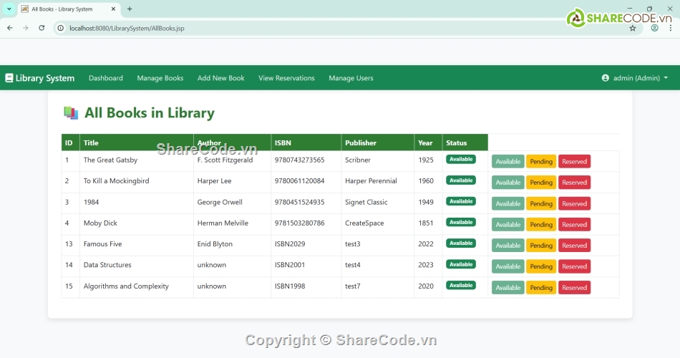The image size is (680, 358).
Task: Mark Data Structures as Reserved
Action: tap(574, 267)
